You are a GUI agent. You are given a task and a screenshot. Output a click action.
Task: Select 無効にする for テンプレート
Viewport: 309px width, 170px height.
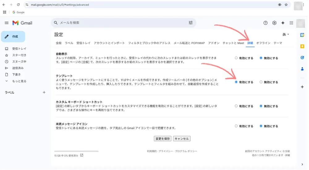click(261, 82)
